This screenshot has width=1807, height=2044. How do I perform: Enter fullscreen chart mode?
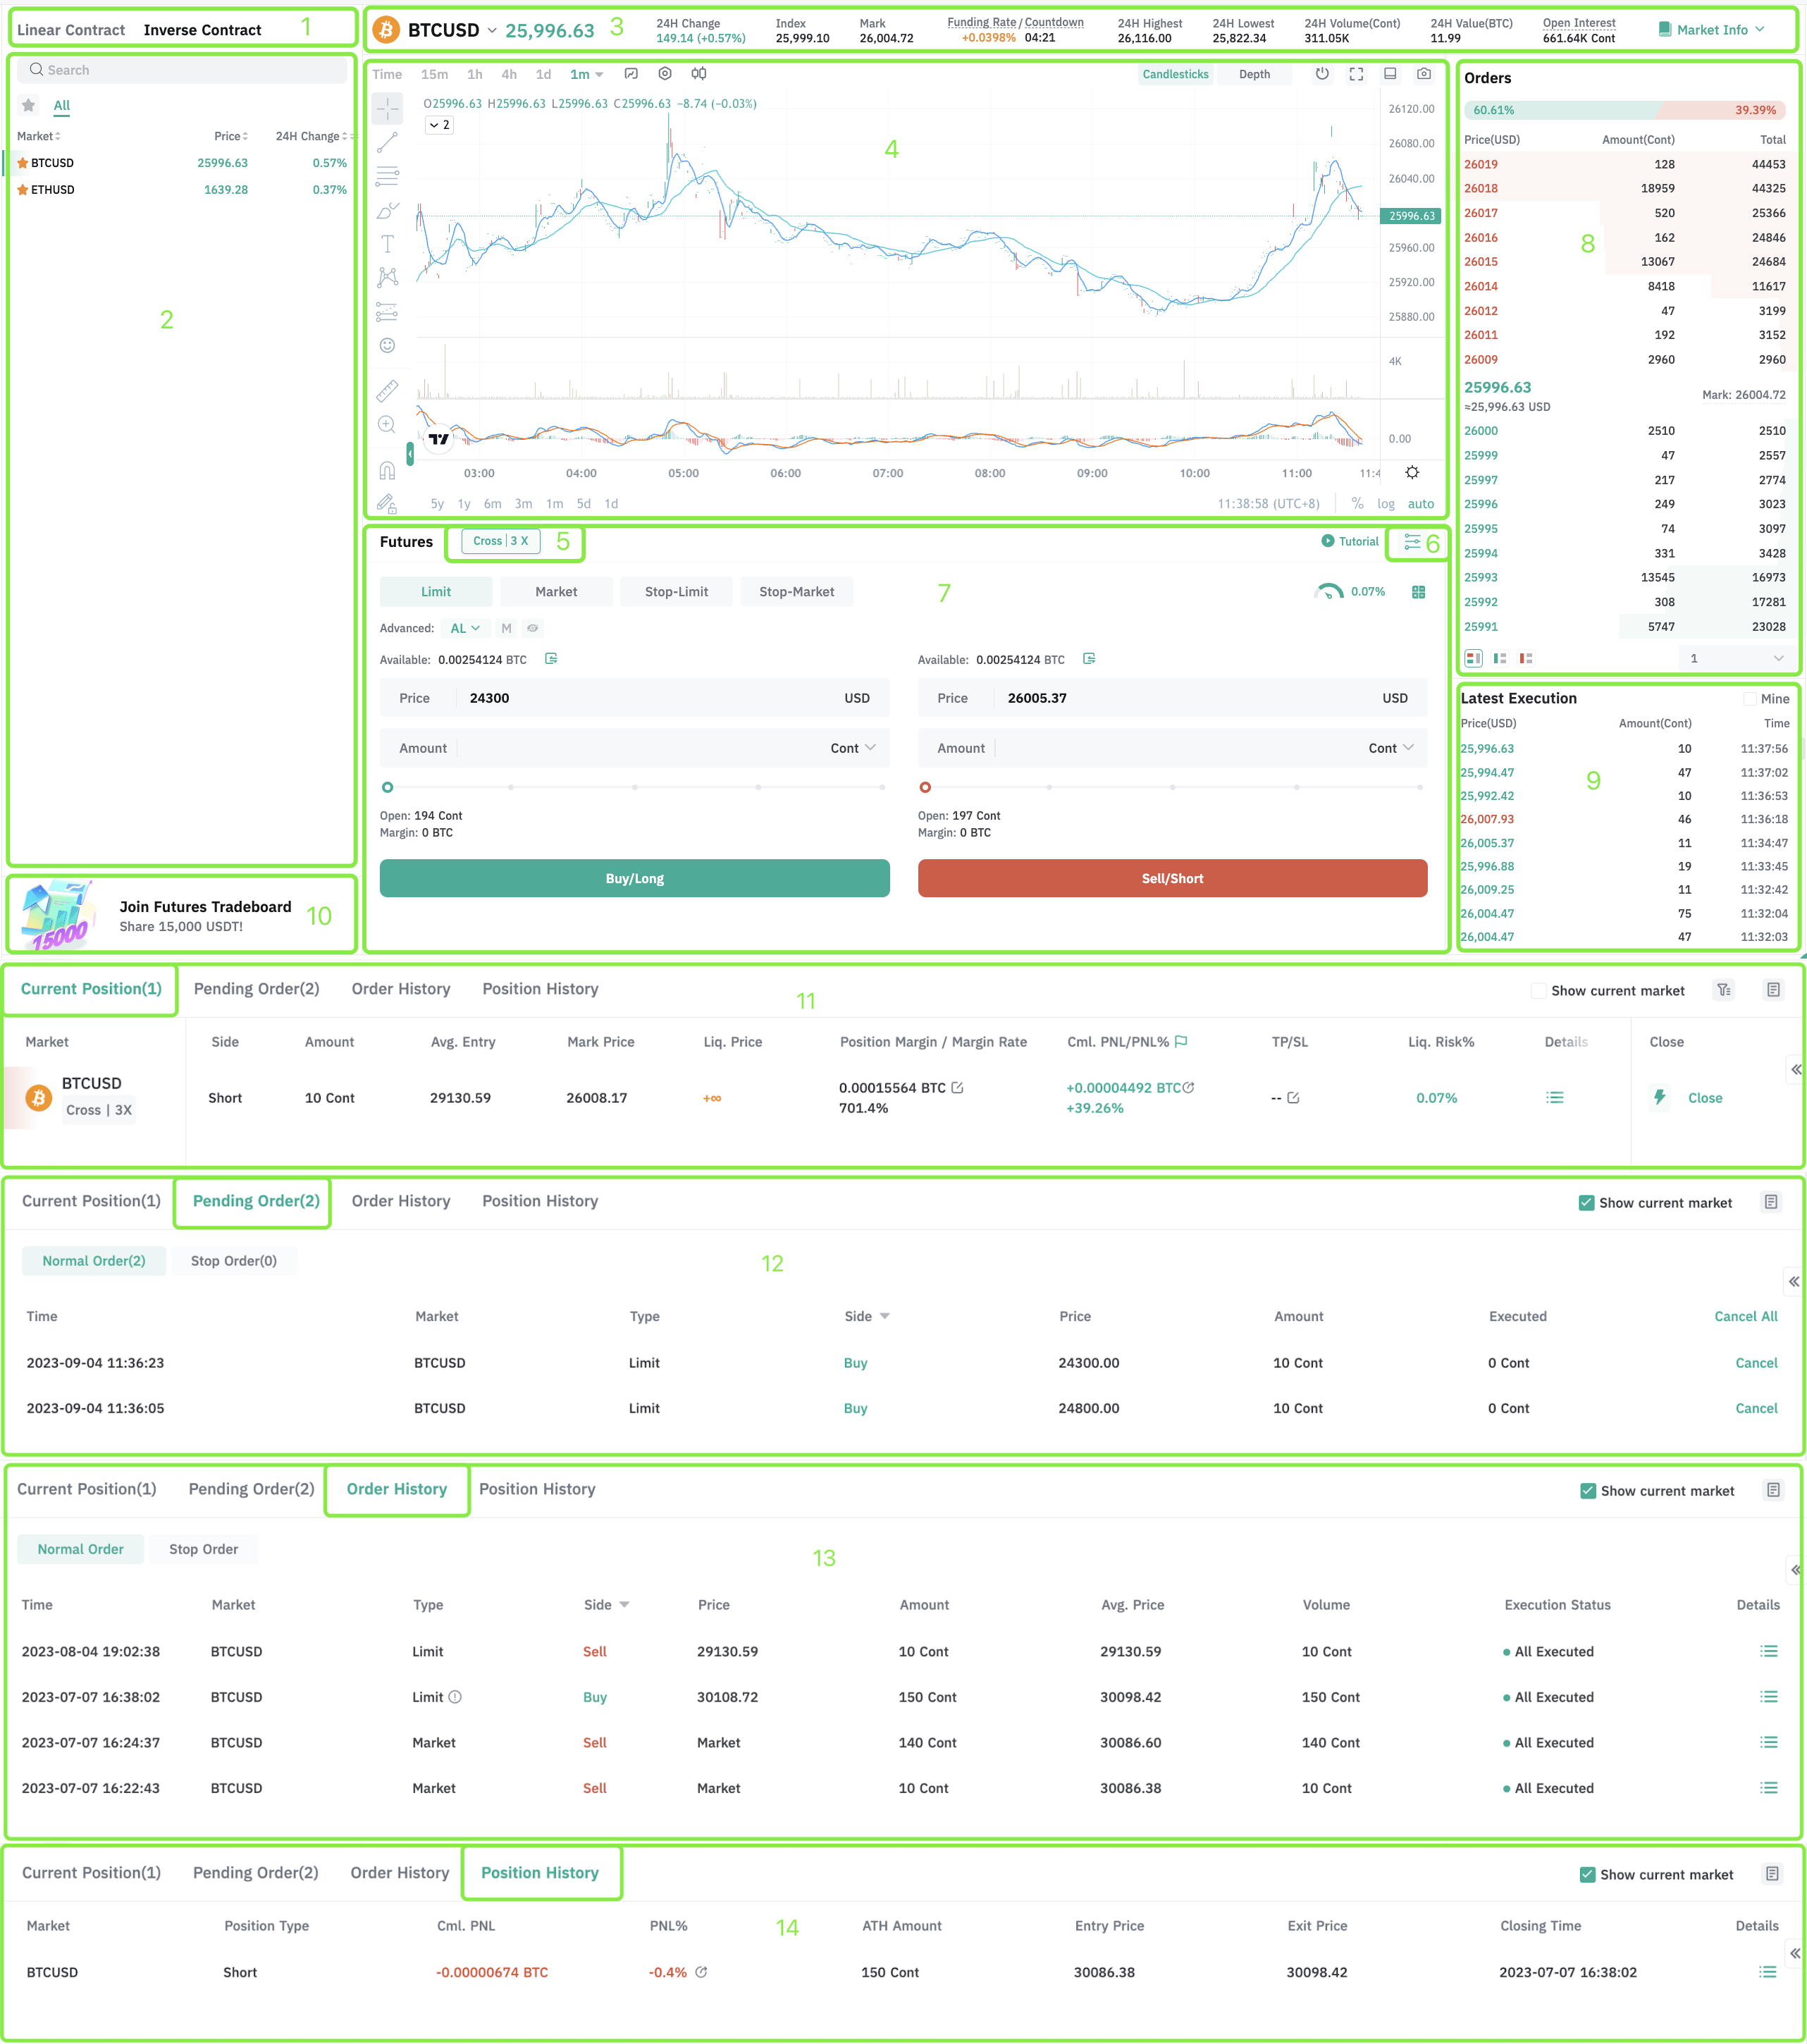point(1356,74)
